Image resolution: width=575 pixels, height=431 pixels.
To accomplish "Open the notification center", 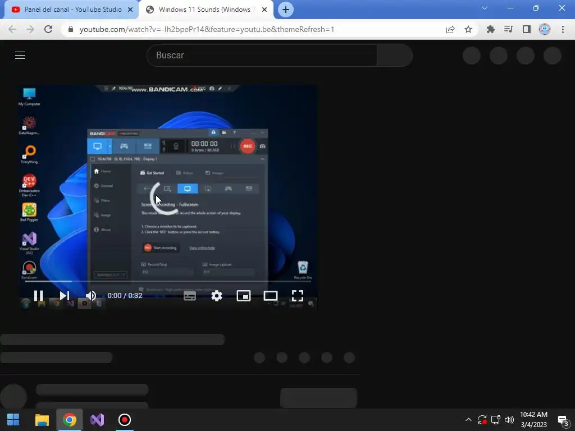I will point(563,420).
